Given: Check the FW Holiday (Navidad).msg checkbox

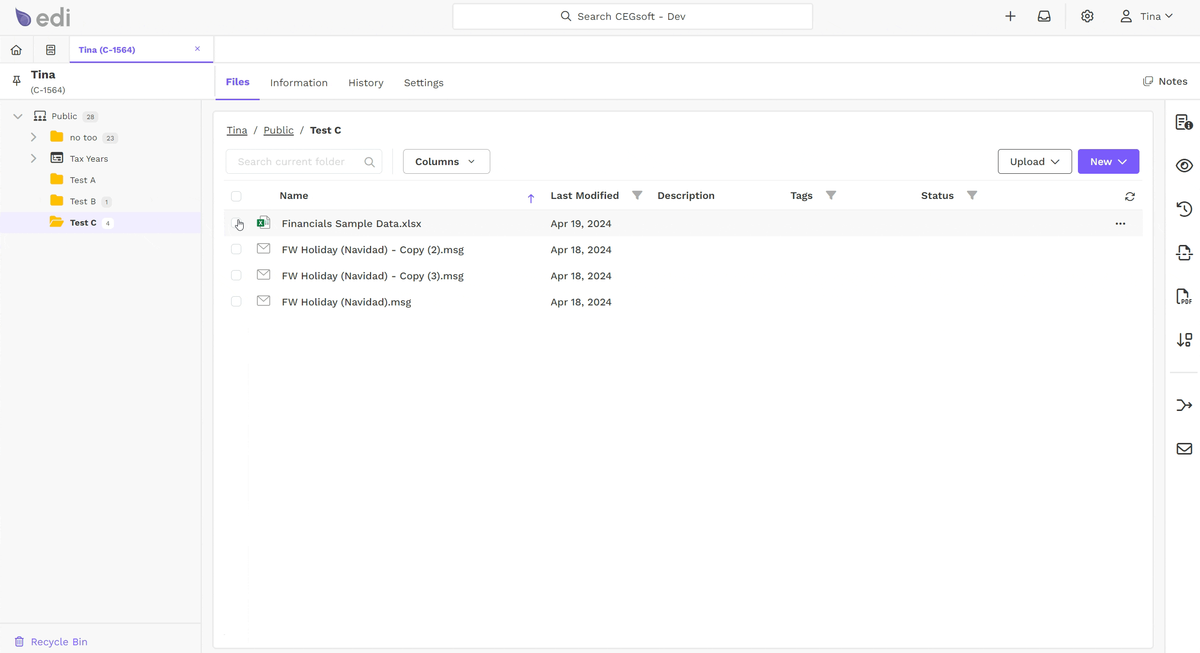Looking at the screenshot, I should (236, 302).
